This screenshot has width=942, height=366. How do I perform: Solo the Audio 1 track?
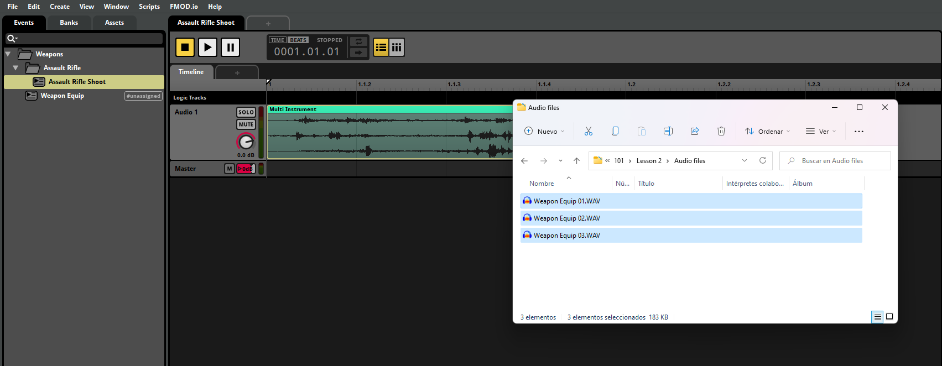[x=246, y=112]
